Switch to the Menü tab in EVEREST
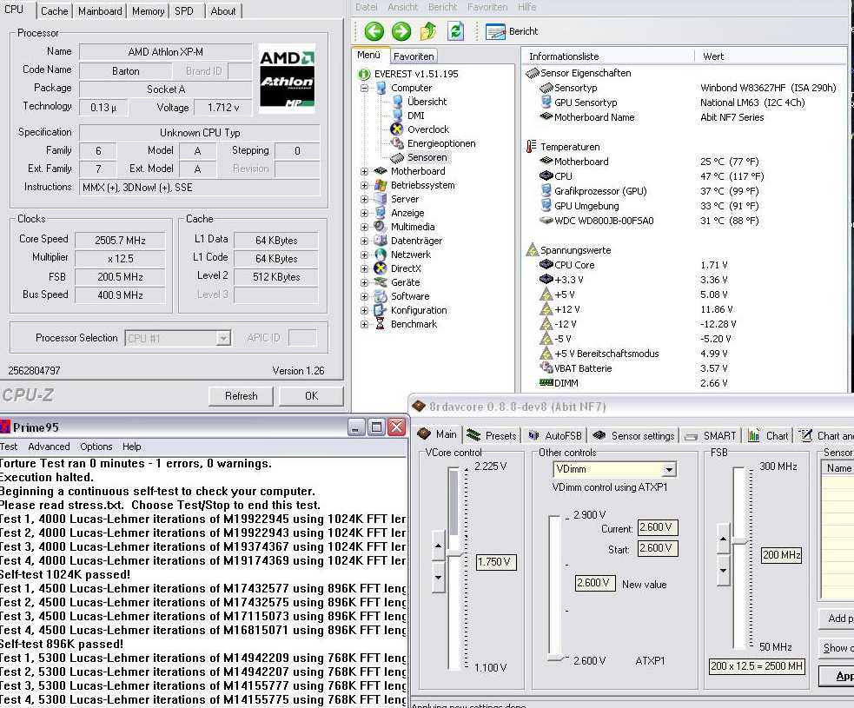The width and height of the screenshot is (854, 708). coord(368,55)
